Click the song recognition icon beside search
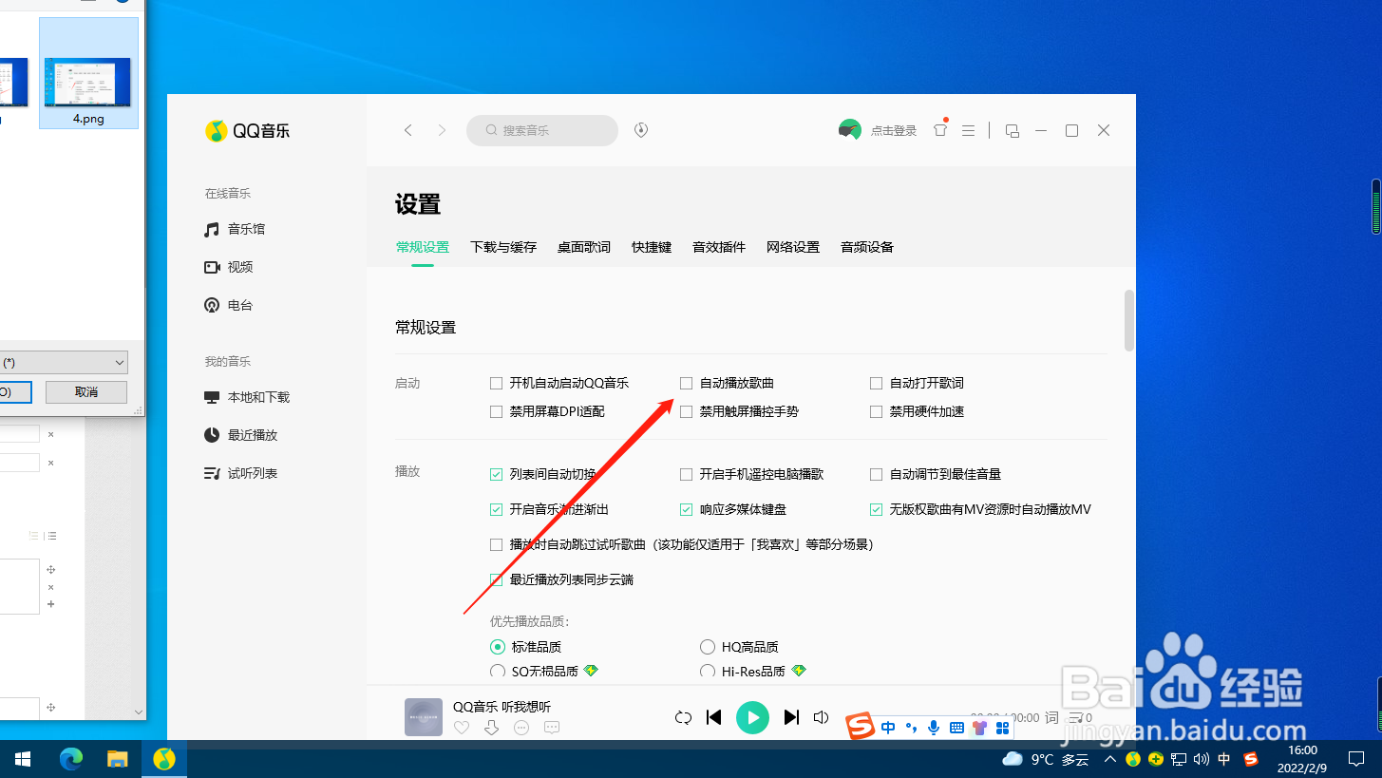Viewport: 1382px width, 778px height. (x=641, y=130)
